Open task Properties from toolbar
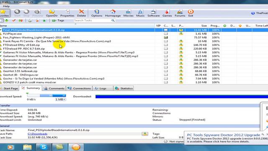Image resolution: width=268 pixels, height=151 pixels. pyautogui.click(x=67, y=13)
